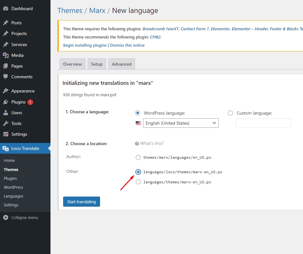Click the Custom language text field

coord(264,123)
